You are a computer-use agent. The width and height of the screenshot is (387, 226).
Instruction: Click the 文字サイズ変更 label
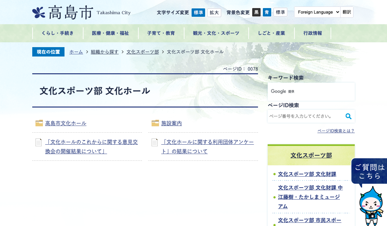click(x=173, y=13)
